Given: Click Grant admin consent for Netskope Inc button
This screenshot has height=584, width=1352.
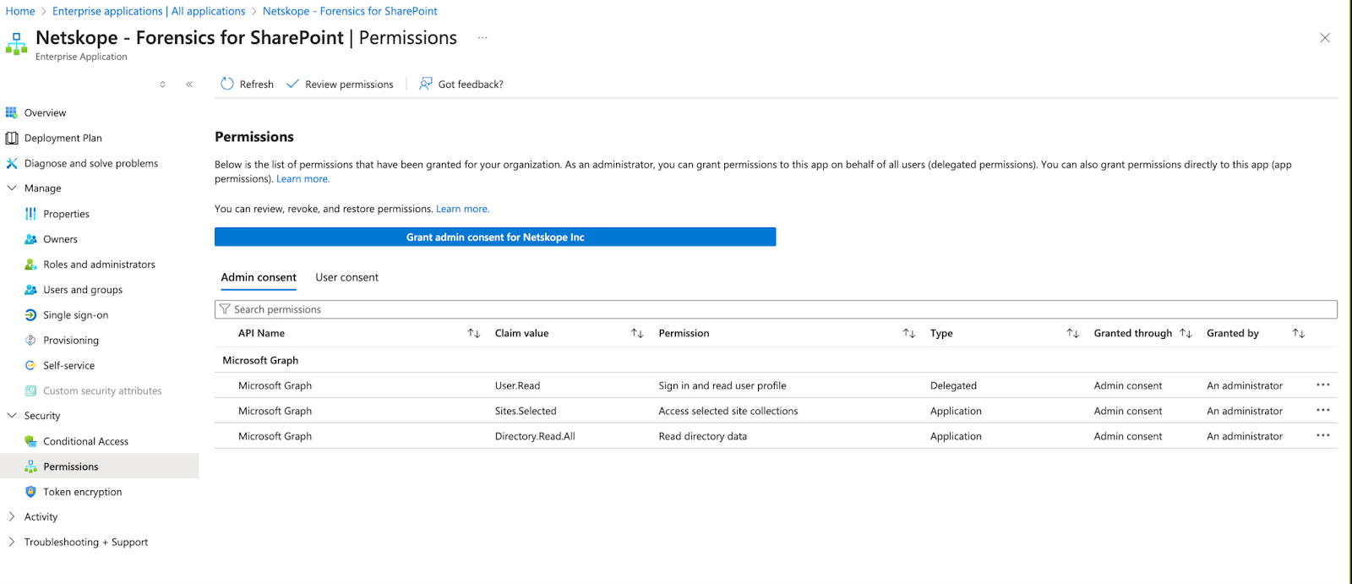Looking at the screenshot, I should 495,237.
